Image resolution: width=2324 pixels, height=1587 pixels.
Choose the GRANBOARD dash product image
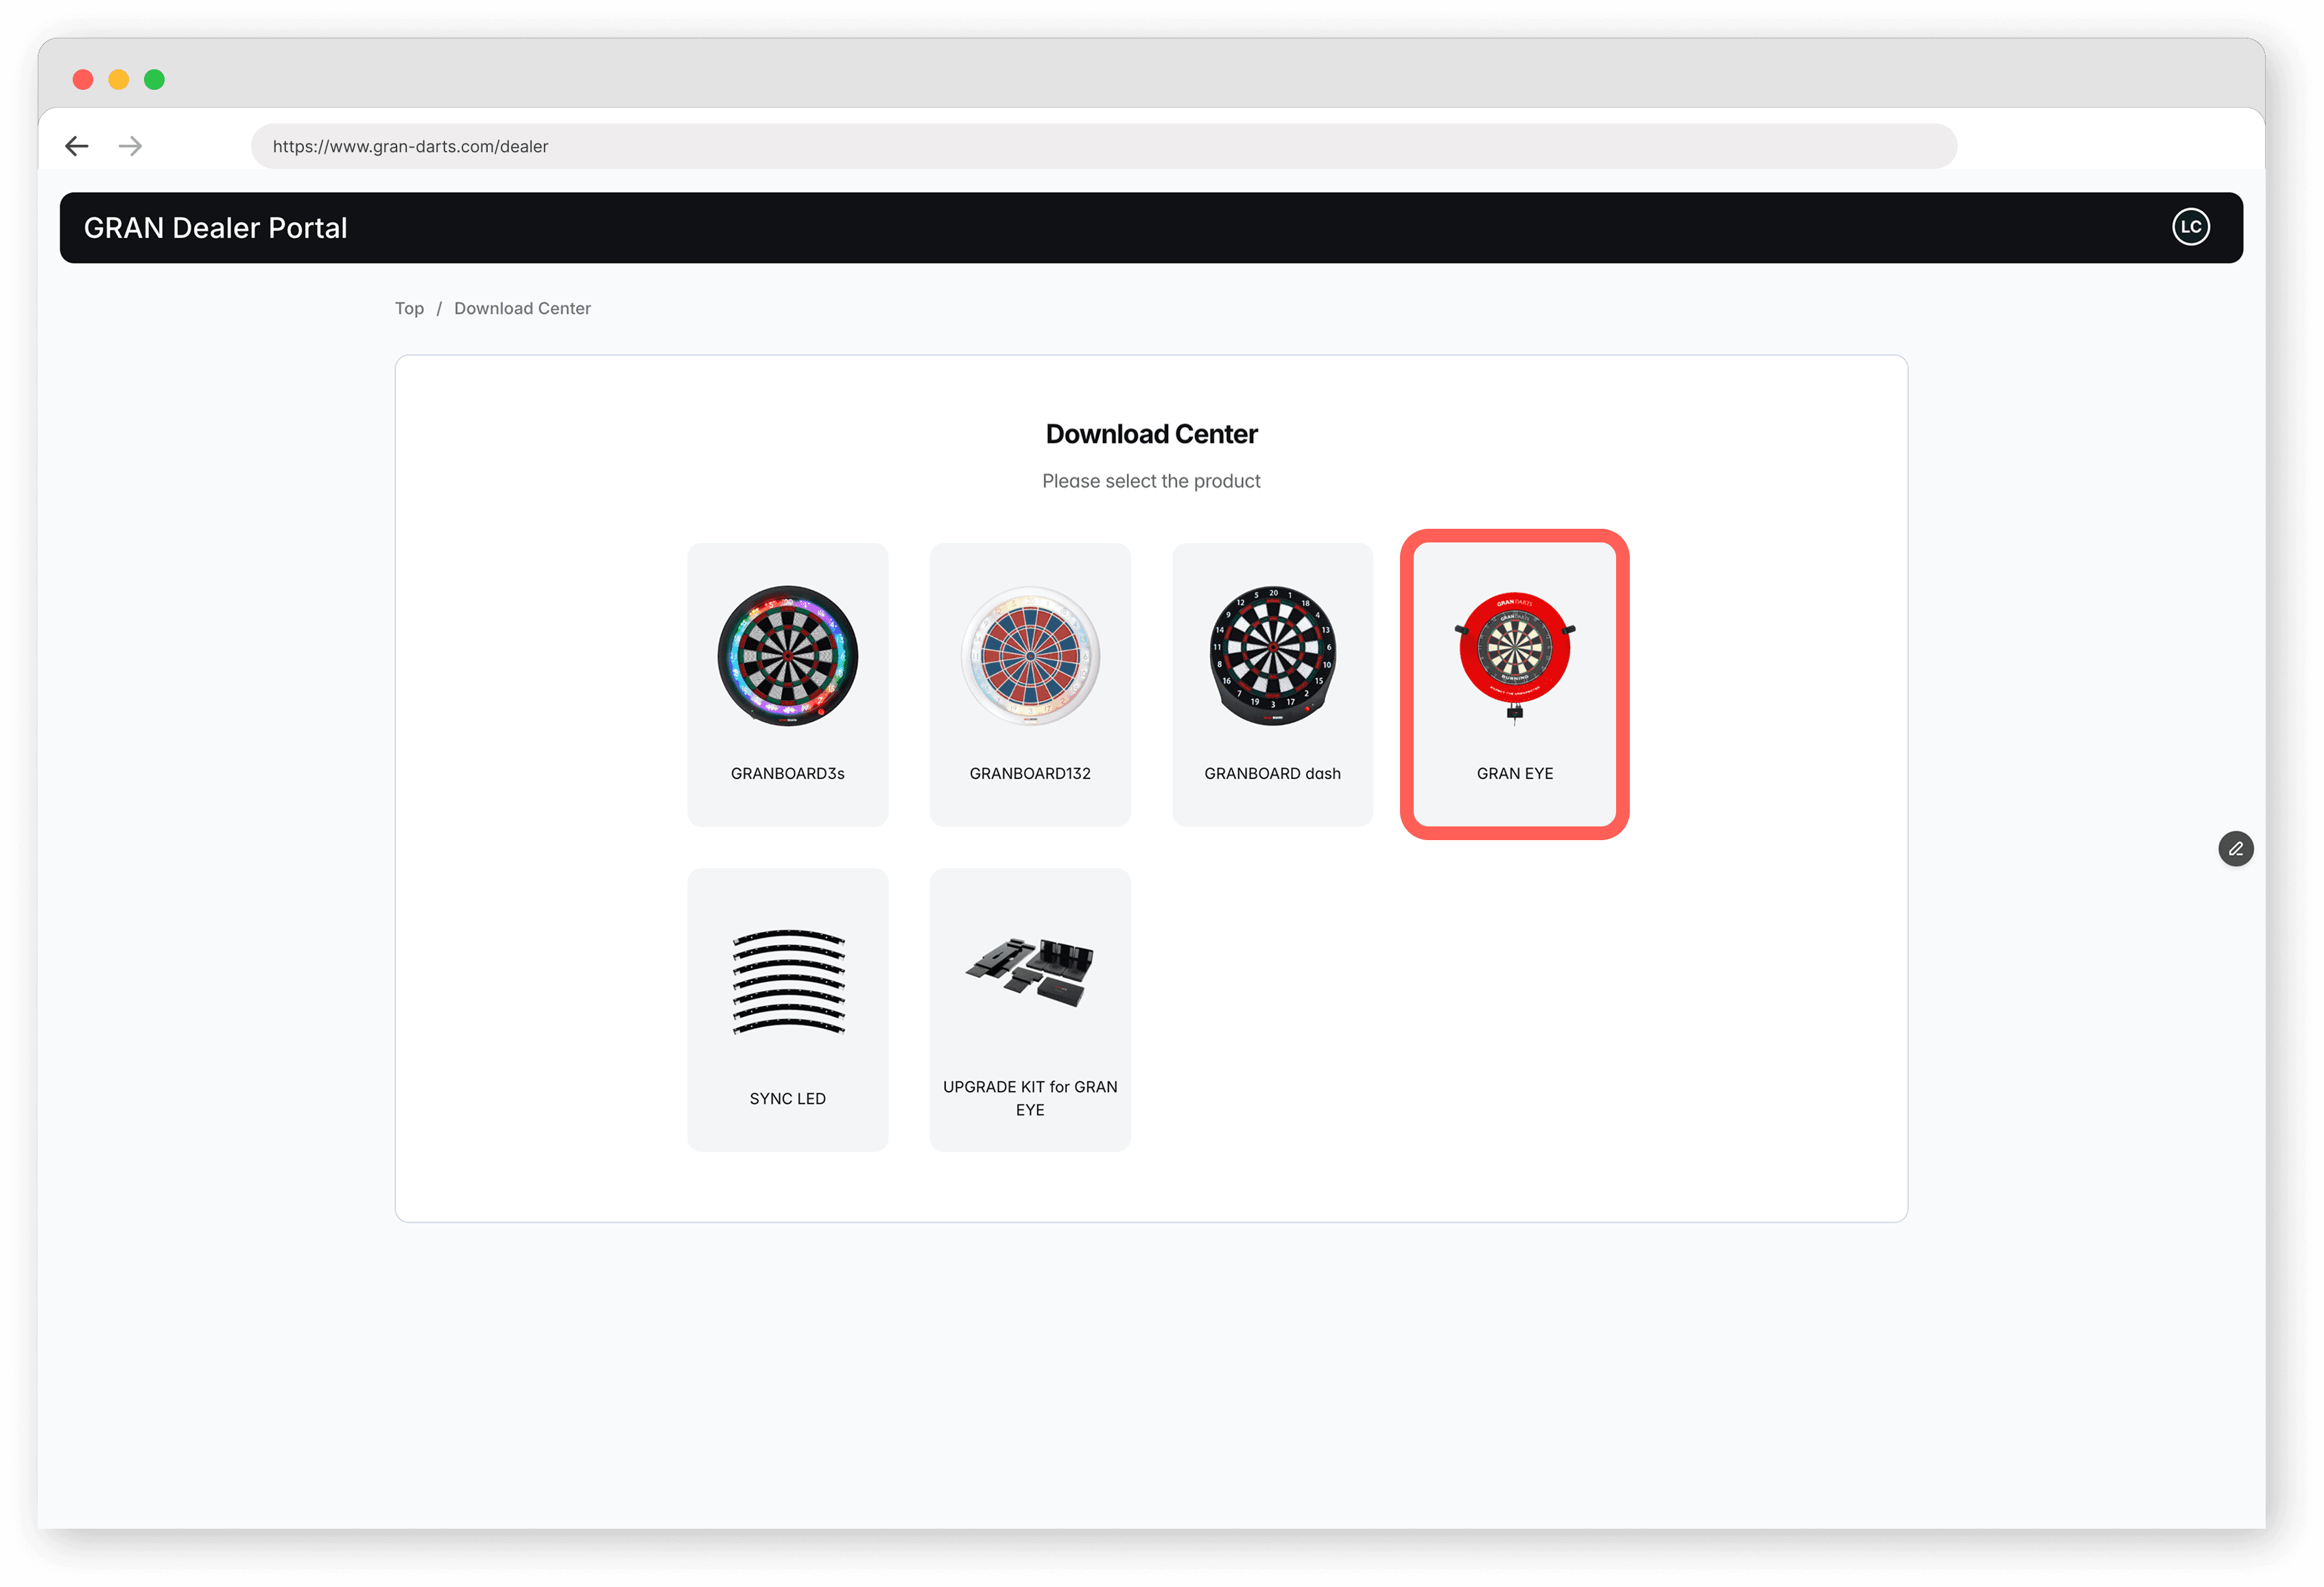point(1272,656)
